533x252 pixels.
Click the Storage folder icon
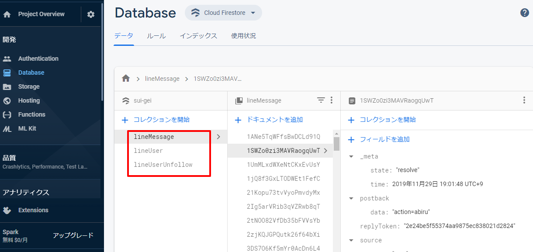coord(7,86)
